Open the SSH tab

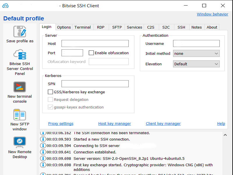tap(181, 27)
